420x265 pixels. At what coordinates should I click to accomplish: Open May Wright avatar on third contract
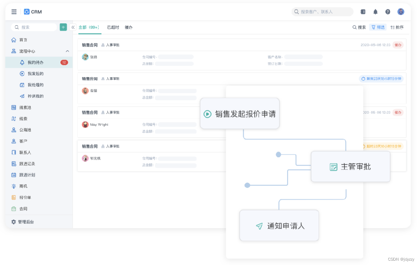click(85, 125)
